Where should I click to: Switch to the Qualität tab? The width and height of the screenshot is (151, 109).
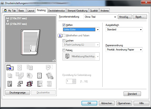click(x=94, y=11)
